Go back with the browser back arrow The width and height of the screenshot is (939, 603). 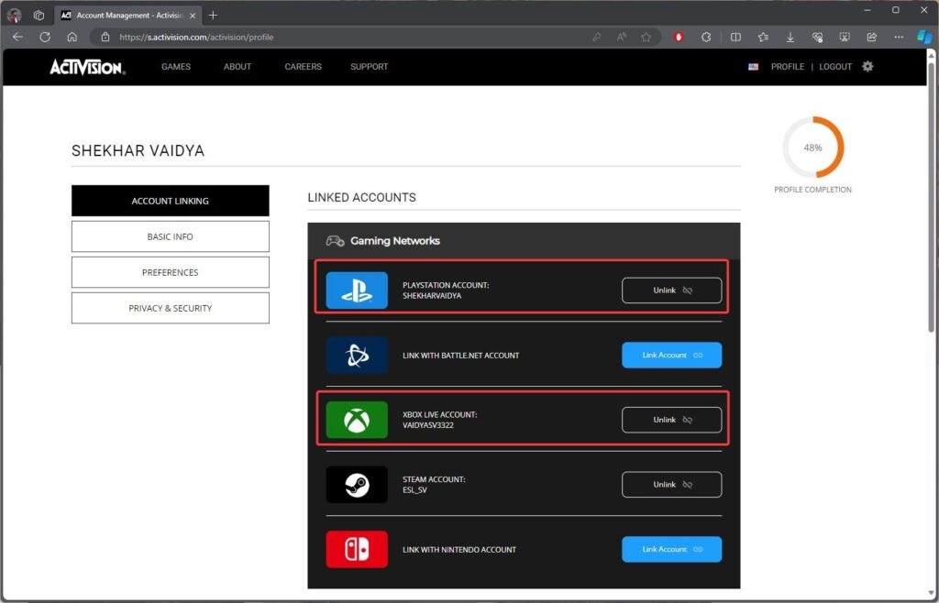pos(18,37)
